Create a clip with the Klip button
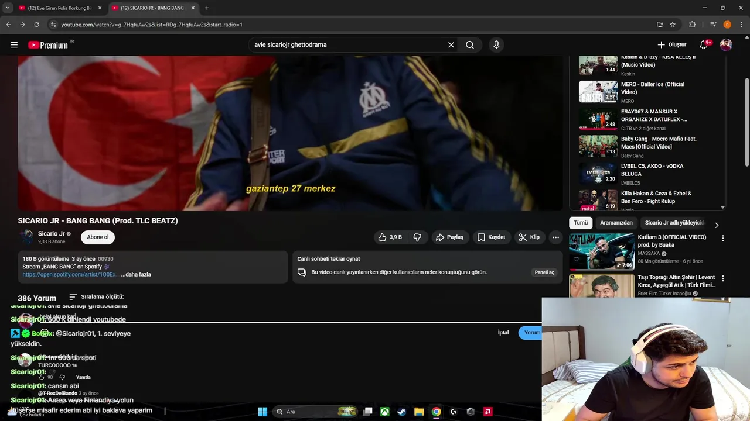This screenshot has height=421, width=750. tap(529, 237)
